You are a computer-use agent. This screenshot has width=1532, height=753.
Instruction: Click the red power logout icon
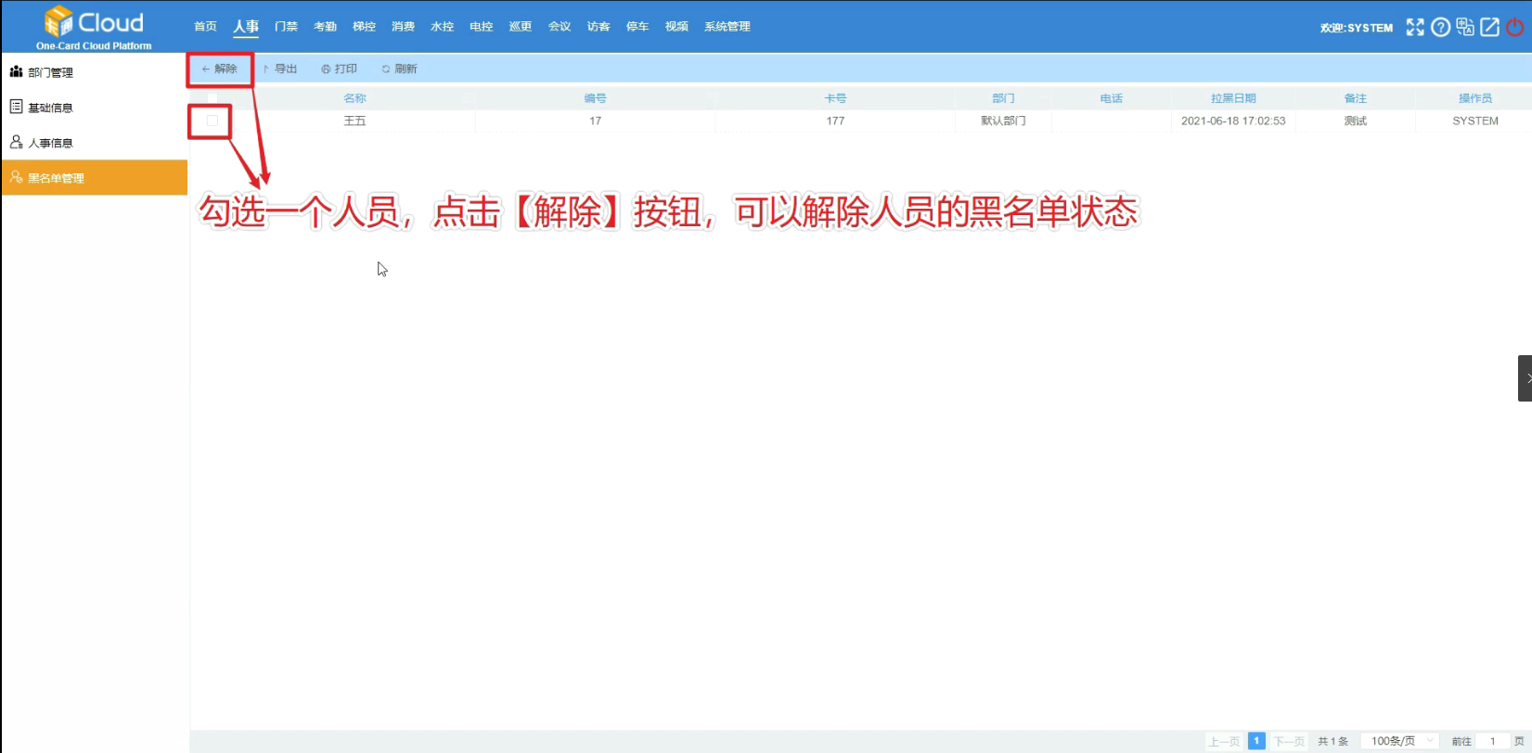(x=1514, y=27)
